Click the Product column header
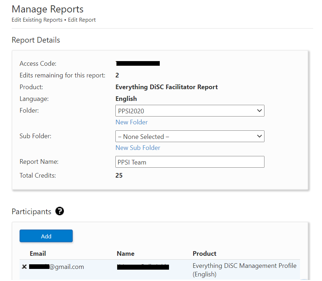322x281 pixels. tap(204, 254)
